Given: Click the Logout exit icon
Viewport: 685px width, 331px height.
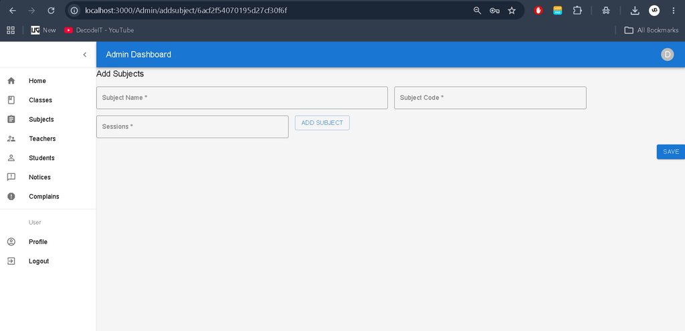Looking at the screenshot, I should pyautogui.click(x=11, y=261).
